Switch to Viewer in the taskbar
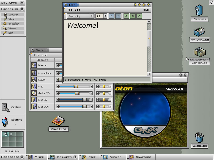 pos(113,157)
